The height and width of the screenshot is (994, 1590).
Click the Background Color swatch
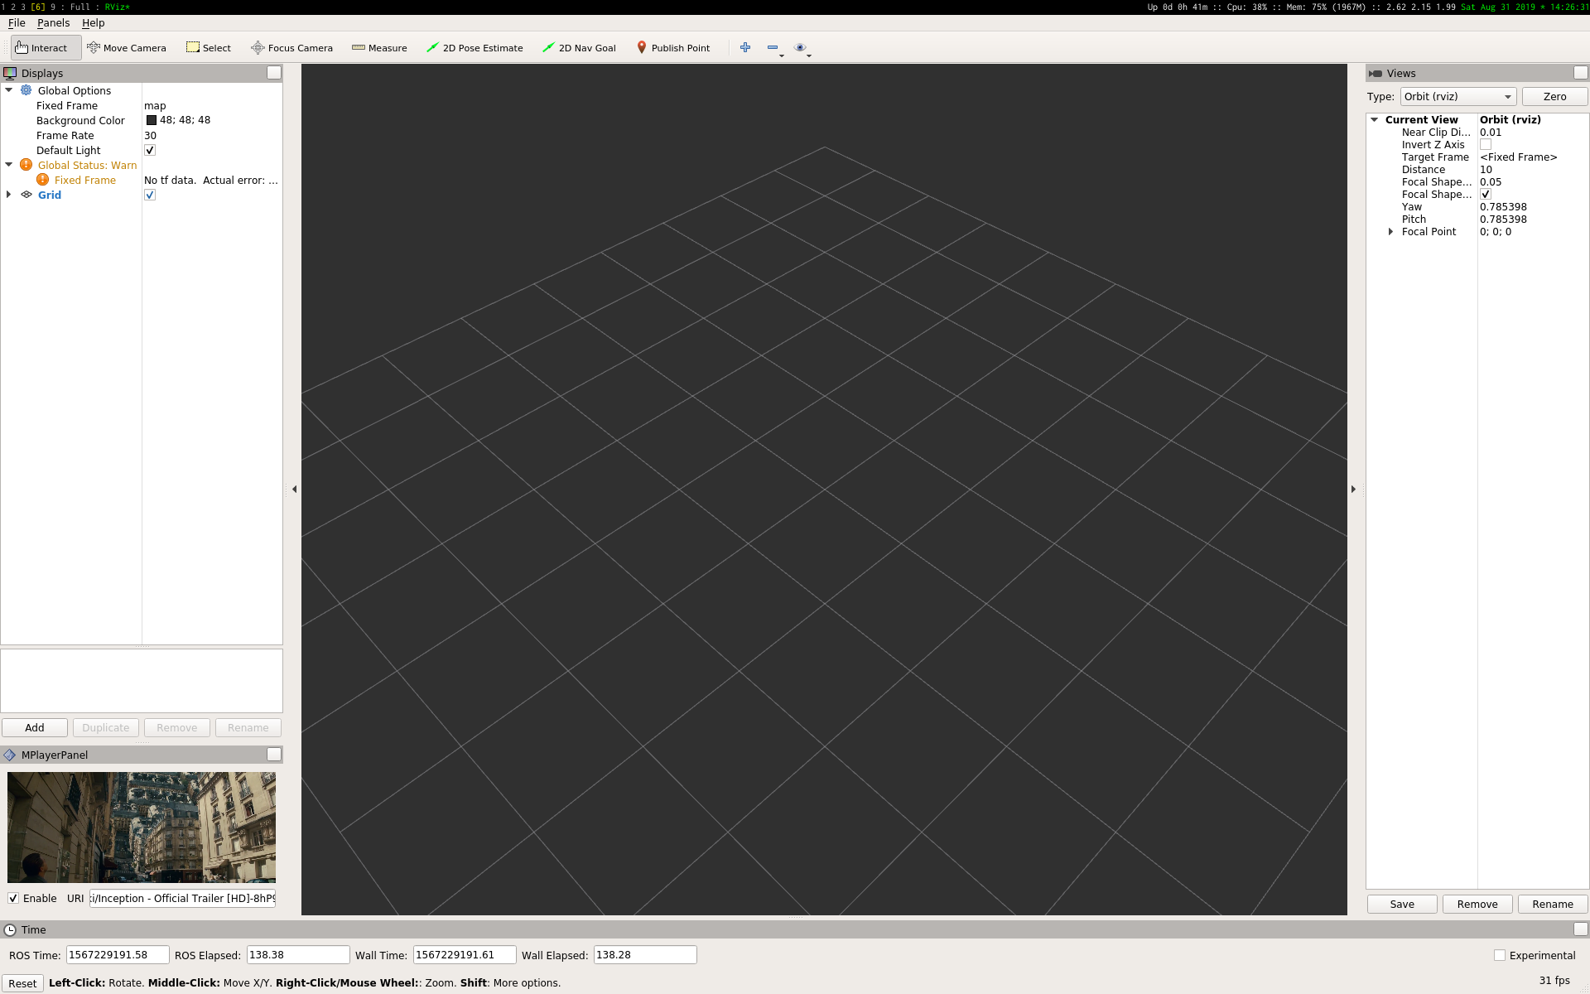tap(152, 121)
